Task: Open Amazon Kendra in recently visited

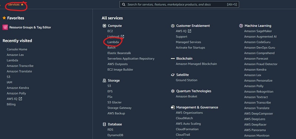Action: click(x=18, y=88)
